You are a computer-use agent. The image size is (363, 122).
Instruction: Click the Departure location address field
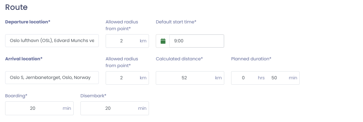(52, 41)
